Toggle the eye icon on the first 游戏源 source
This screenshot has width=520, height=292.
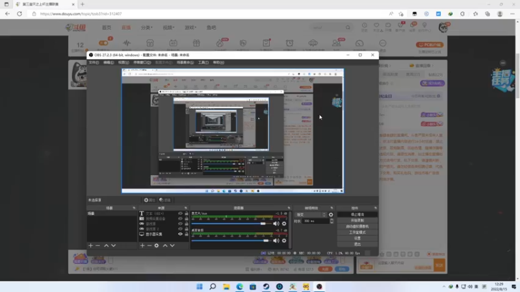click(181, 224)
